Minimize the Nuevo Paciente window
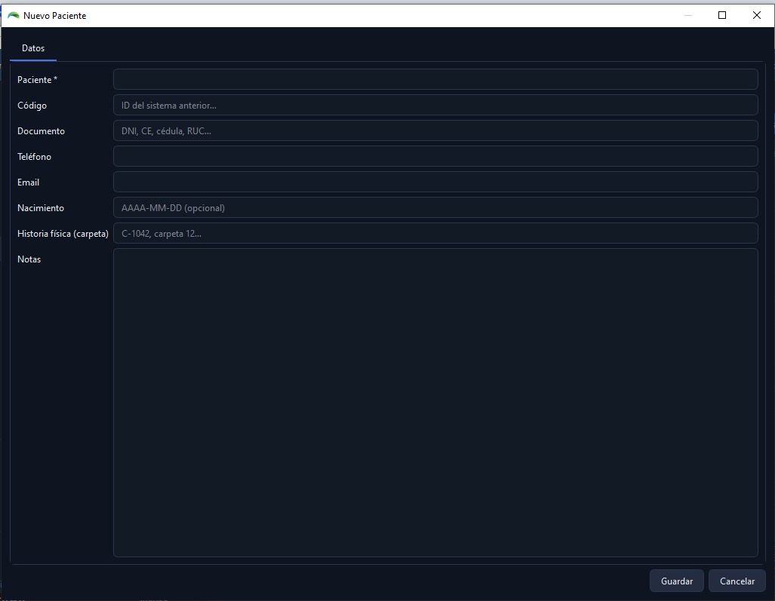This screenshot has width=775, height=601. (688, 15)
